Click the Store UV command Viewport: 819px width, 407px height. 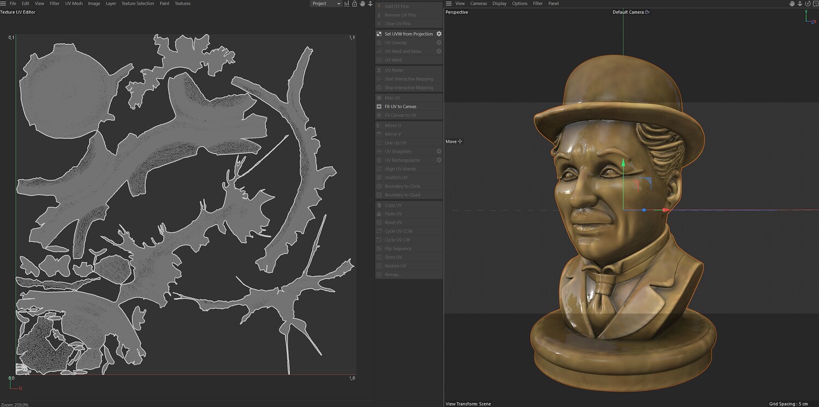[x=409, y=257]
